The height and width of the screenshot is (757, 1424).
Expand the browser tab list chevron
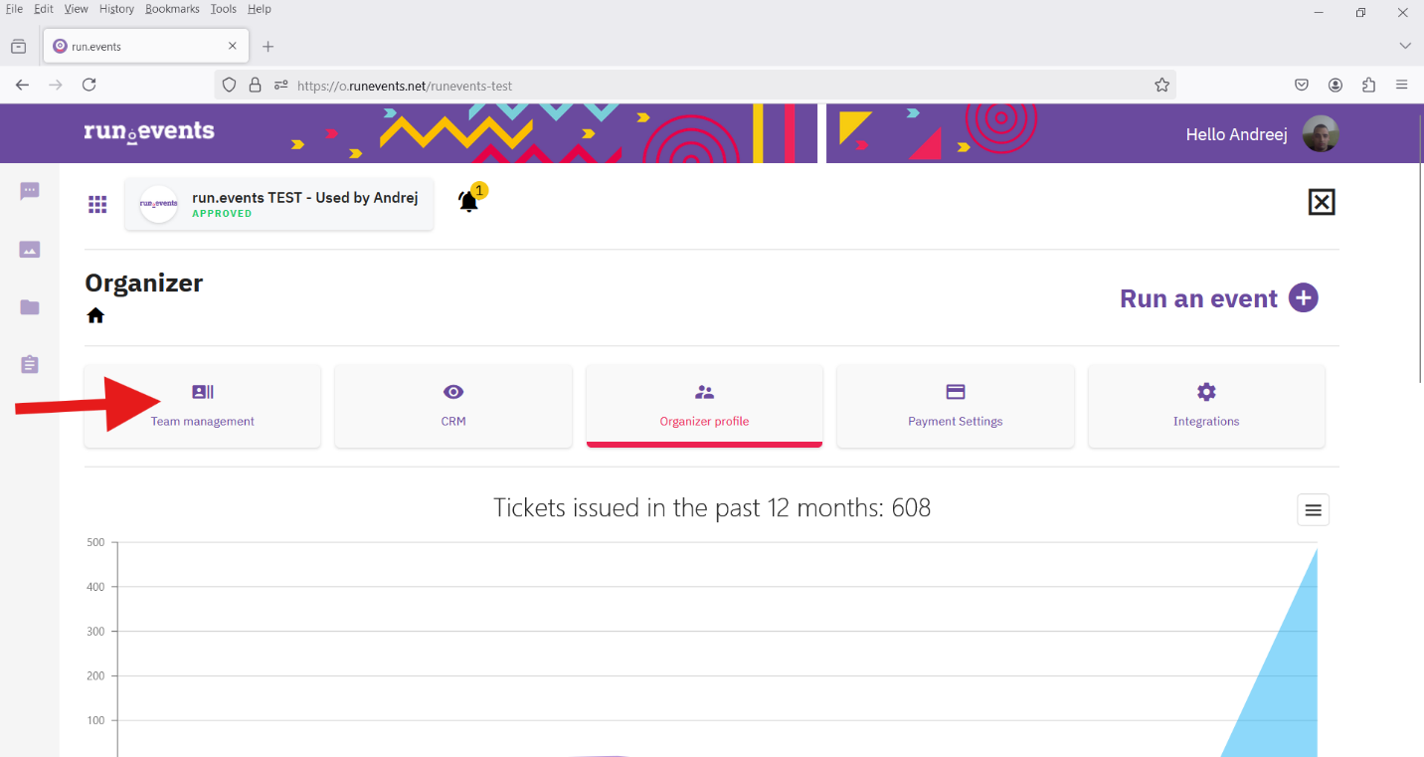pyautogui.click(x=1405, y=46)
